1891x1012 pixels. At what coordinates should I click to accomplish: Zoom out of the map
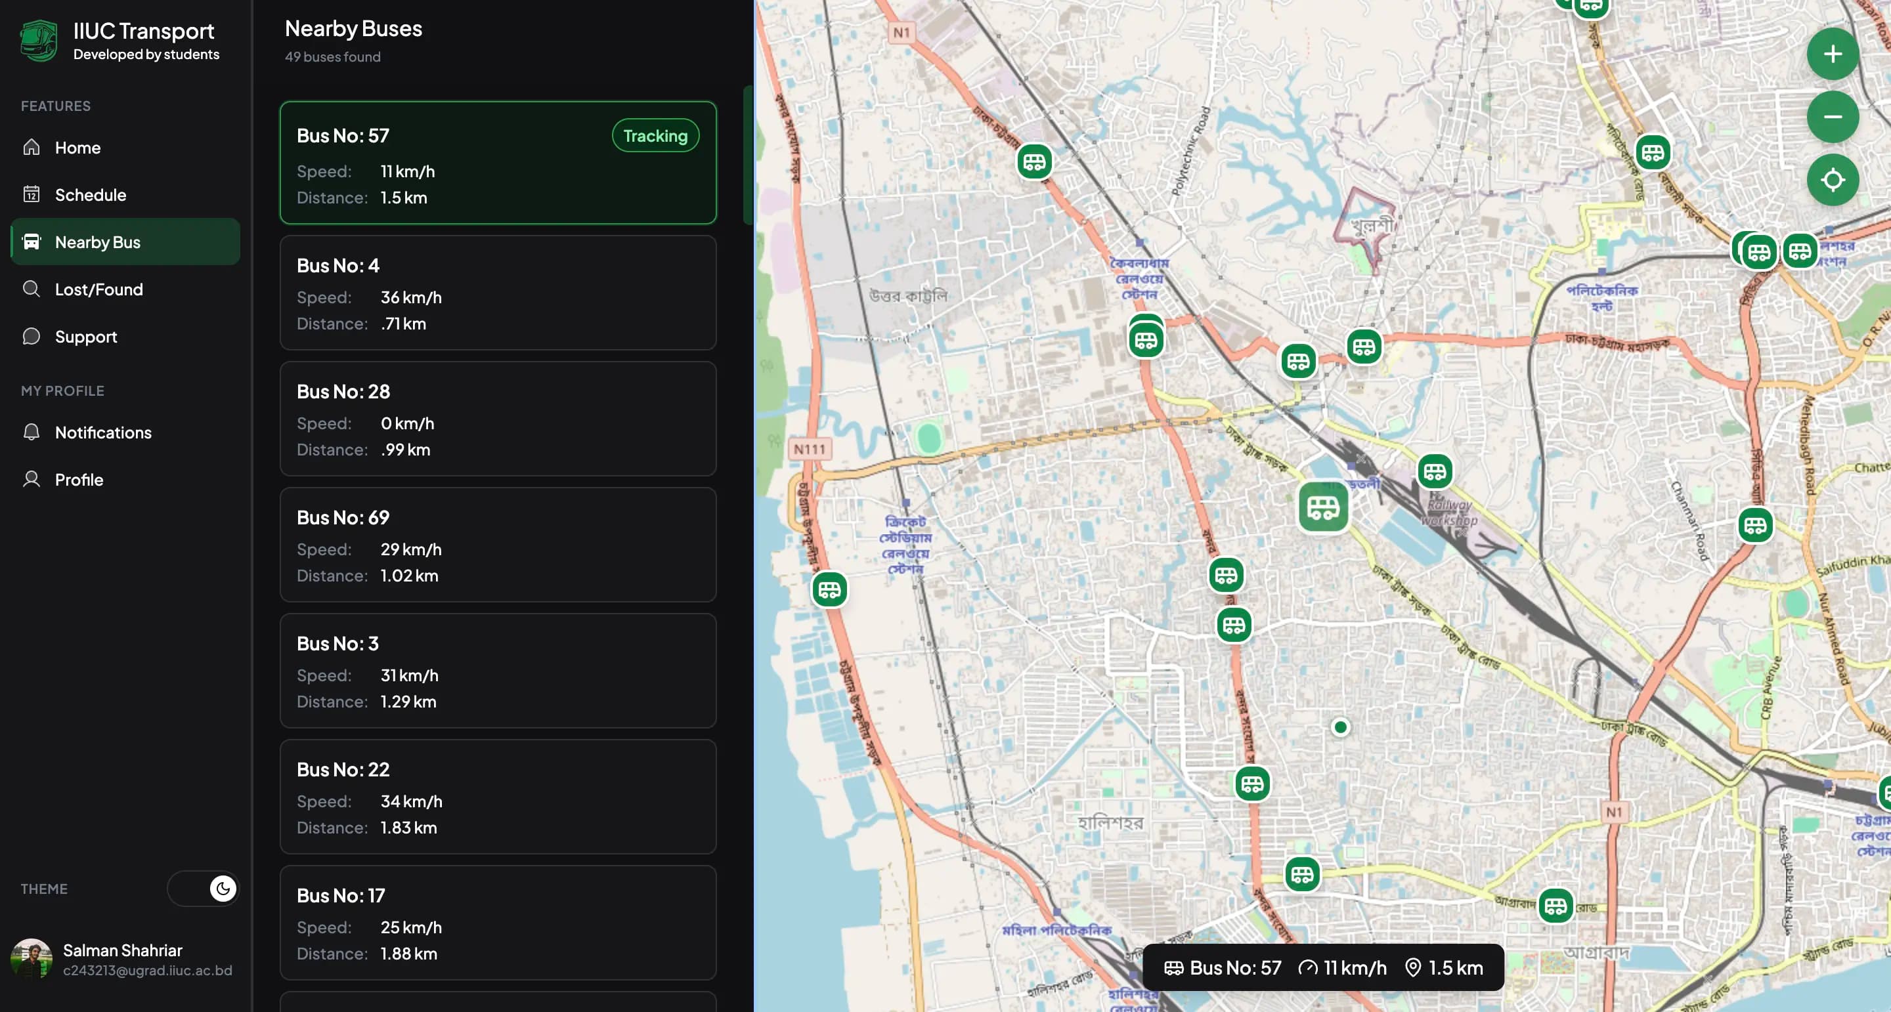coord(1833,117)
